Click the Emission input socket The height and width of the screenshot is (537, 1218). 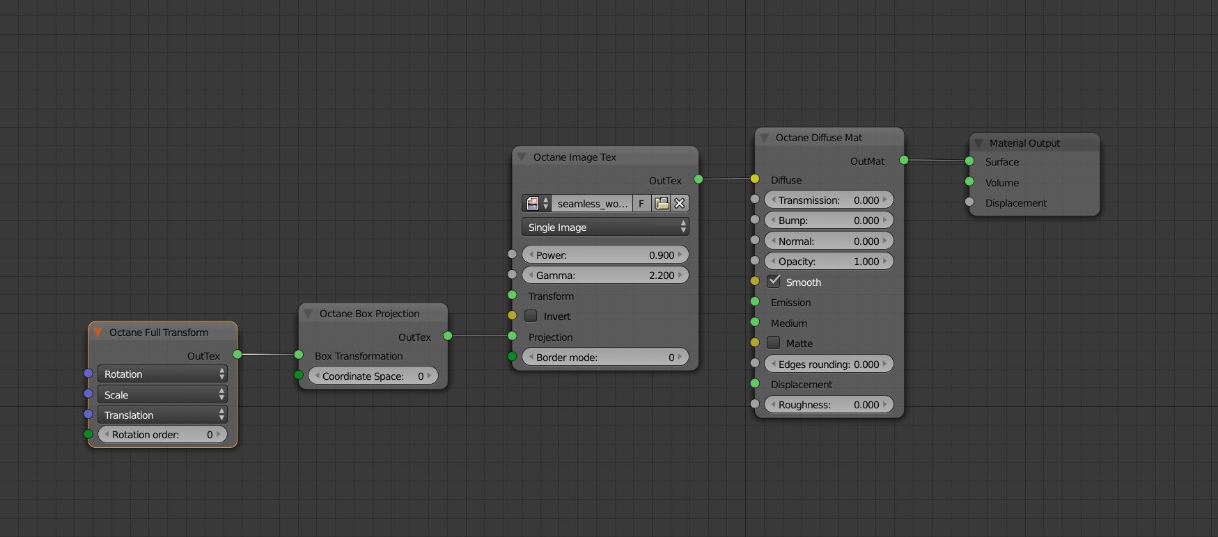pos(755,301)
